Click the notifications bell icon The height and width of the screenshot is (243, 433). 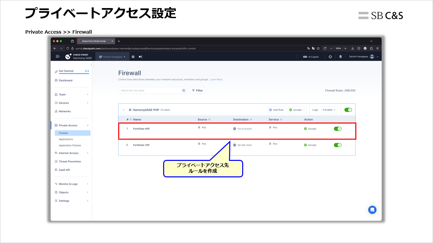340,57
